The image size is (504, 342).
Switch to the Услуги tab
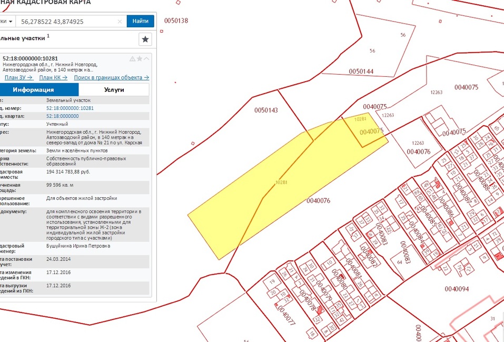[114, 90]
